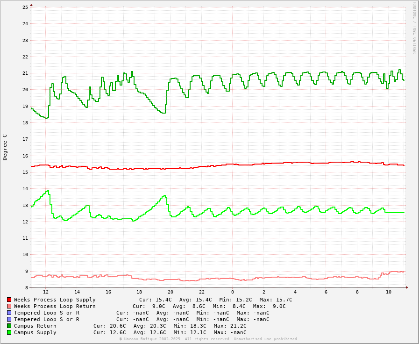Click the Haroon Rafique copyright notice

209,339
